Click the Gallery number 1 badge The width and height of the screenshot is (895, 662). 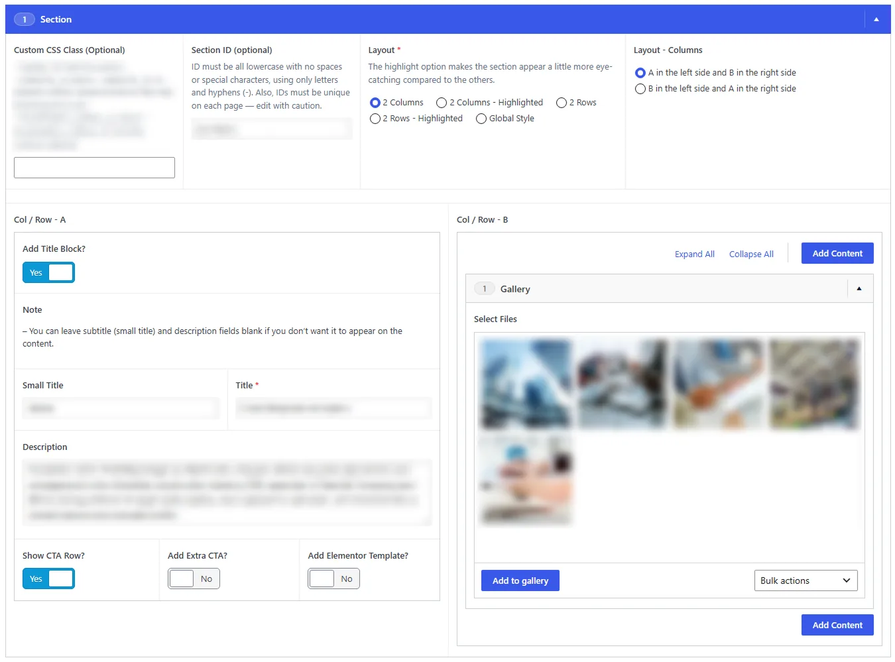pos(485,289)
